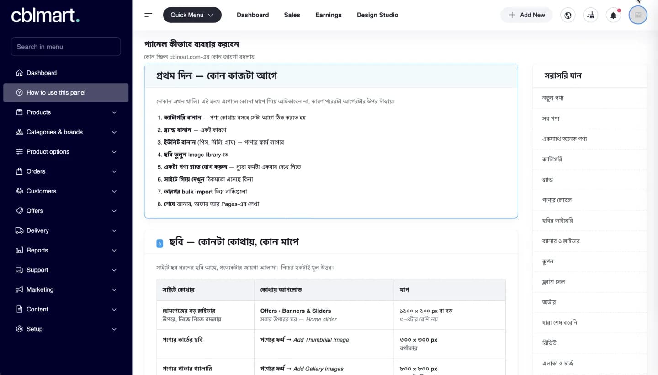
Task: Jump to পণ্যের লেবেল section
Action: click(x=589, y=200)
